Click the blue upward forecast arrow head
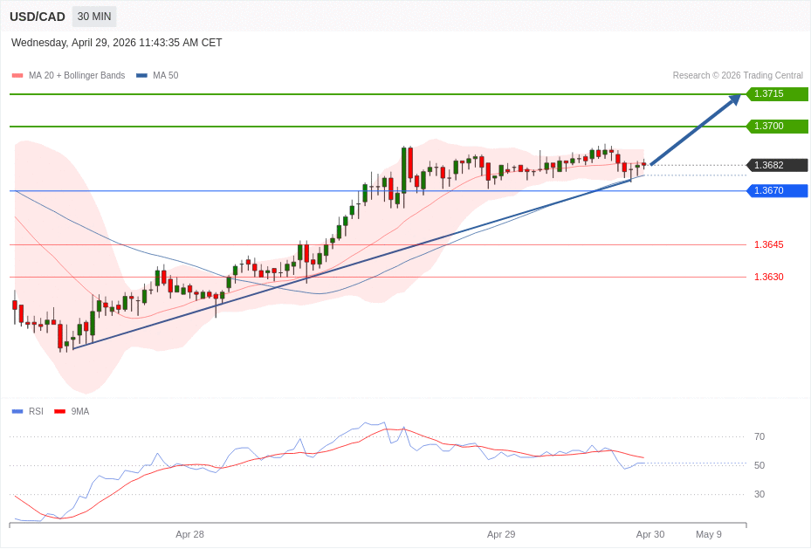Image resolution: width=811 pixels, height=549 pixels. click(x=735, y=99)
